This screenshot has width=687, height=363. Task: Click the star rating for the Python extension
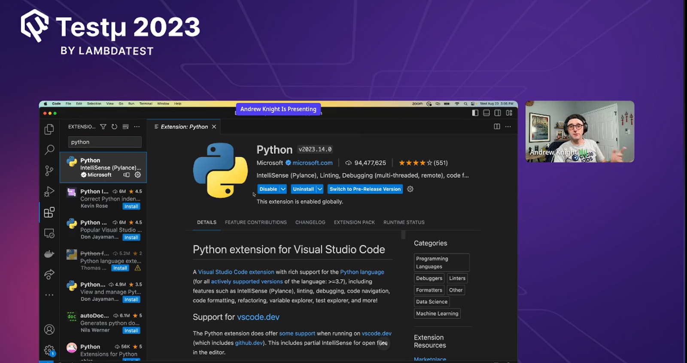click(x=423, y=163)
